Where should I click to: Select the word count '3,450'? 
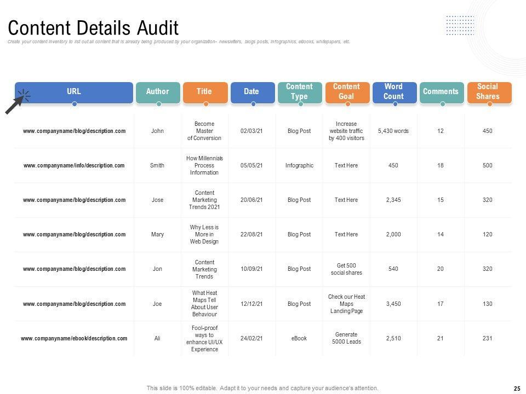[x=393, y=304]
